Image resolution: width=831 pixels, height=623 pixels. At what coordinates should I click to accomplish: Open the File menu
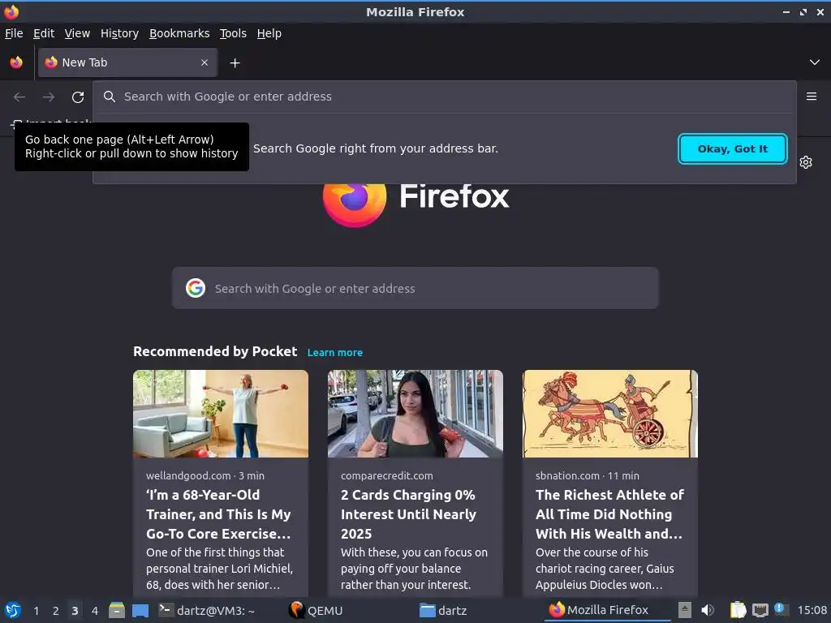click(14, 33)
